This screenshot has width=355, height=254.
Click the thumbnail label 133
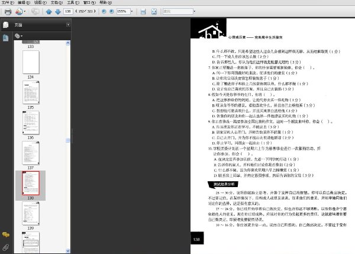31,46
